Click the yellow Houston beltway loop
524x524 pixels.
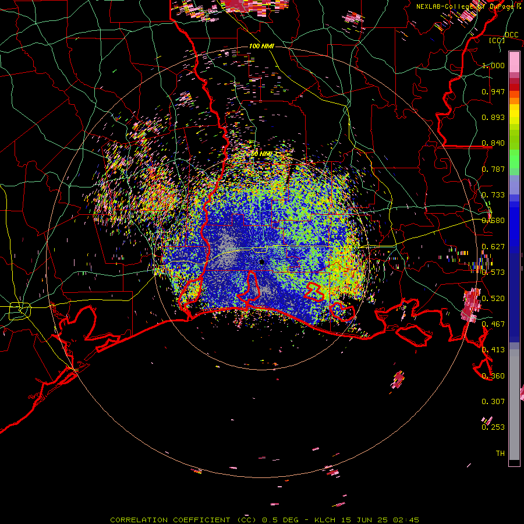tap(20, 311)
